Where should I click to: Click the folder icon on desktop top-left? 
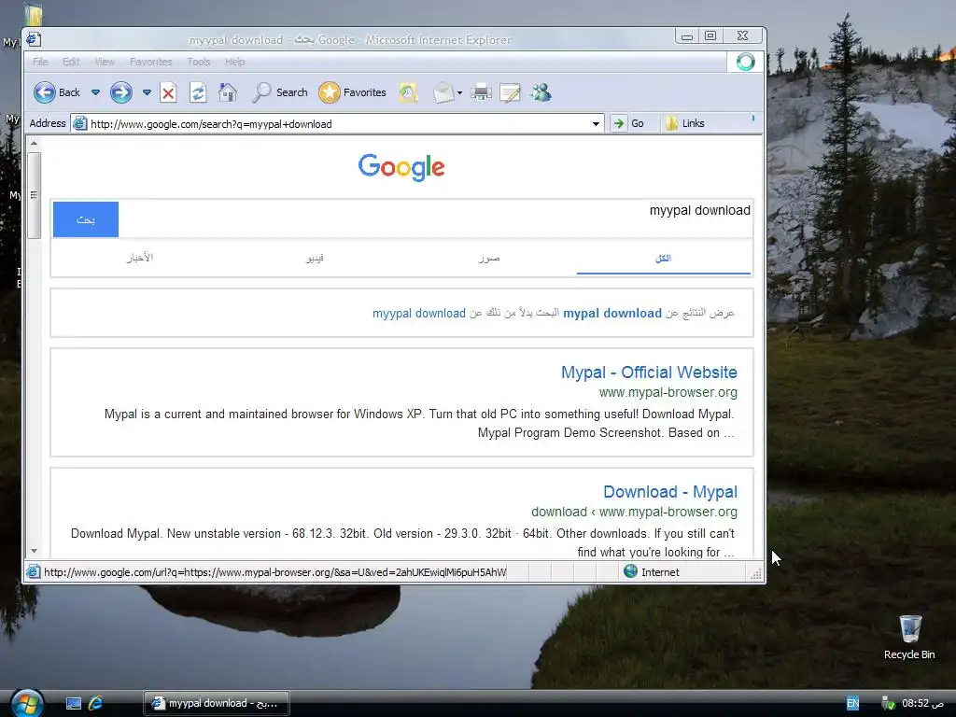click(34, 15)
